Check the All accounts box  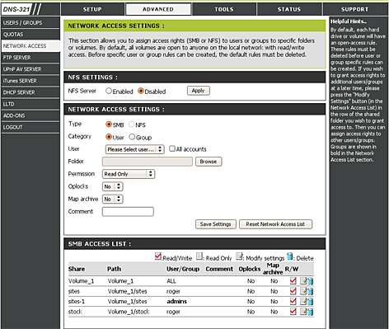[172, 148]
